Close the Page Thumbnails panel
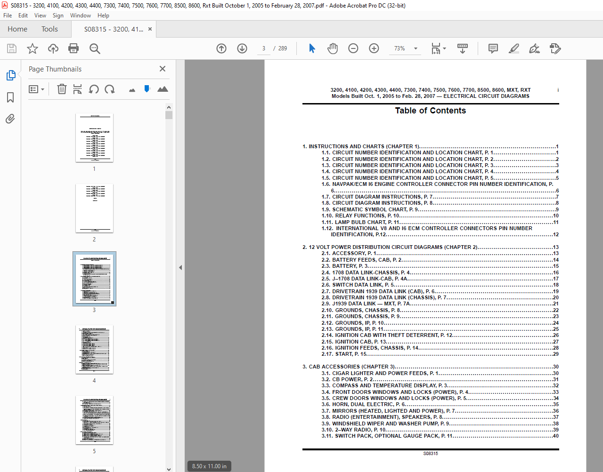This screenshot has width=603, height=472. tap(163, 69)
